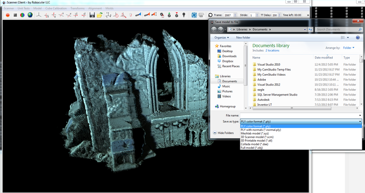This screenshot has height=193, width=365.
Task: Click the back arrow in save dialog
Action: pyautogui.click(x=214, y=30)
